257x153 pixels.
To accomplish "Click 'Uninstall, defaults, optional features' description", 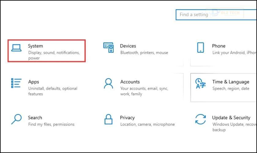I will point(53,91).
